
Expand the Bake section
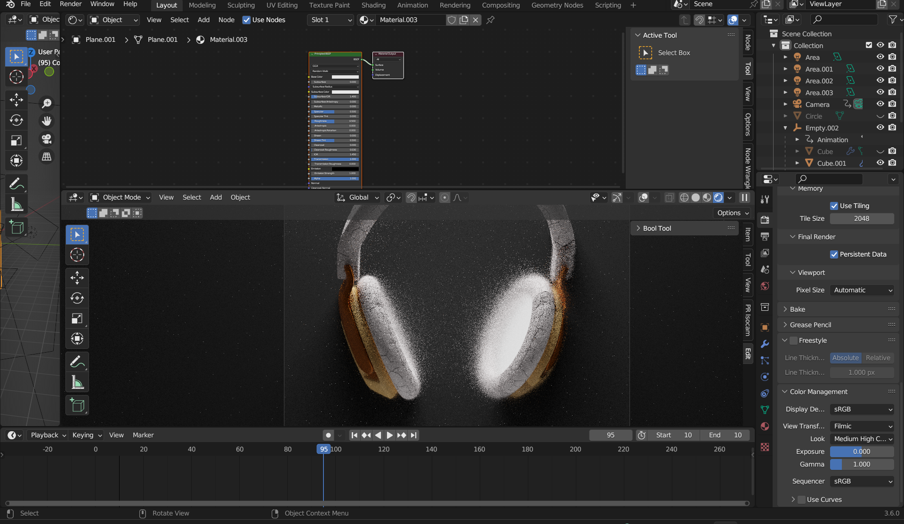tap(797, 309)
